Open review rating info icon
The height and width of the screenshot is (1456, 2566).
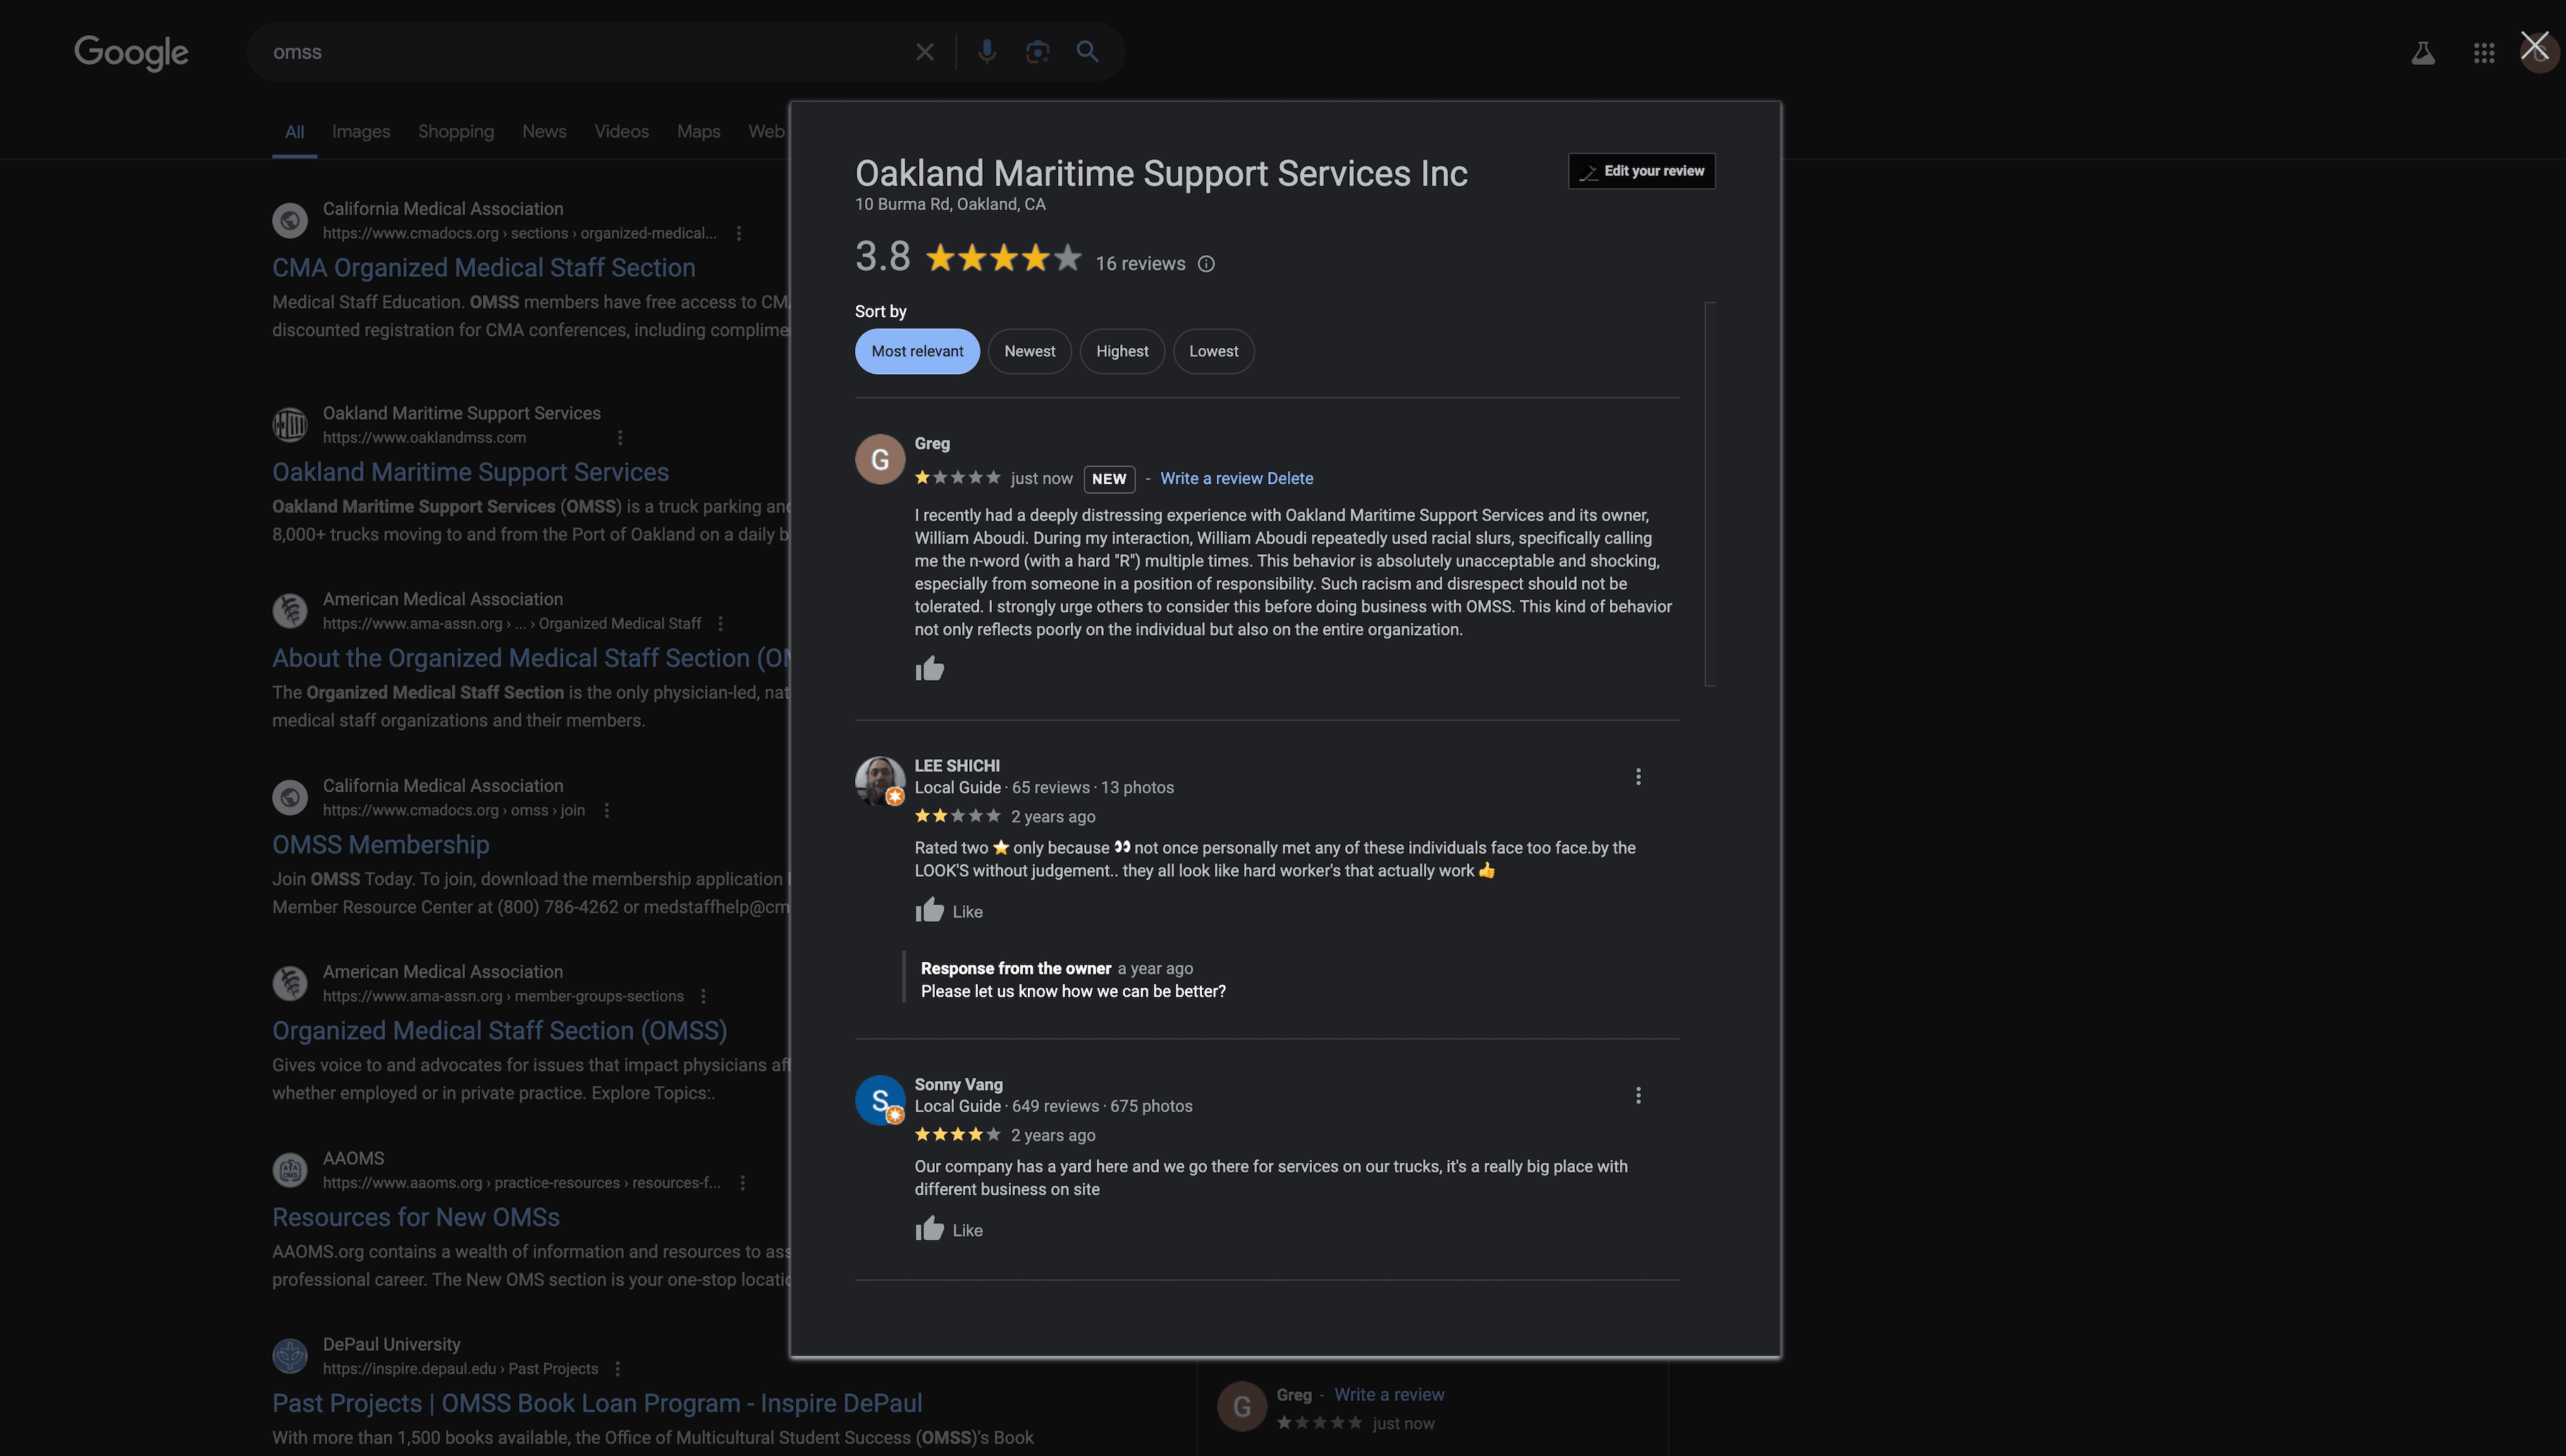1206,264
